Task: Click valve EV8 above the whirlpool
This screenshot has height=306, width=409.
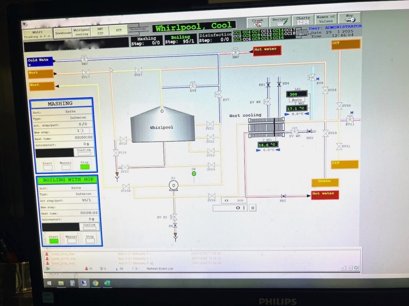Action: 193,85
